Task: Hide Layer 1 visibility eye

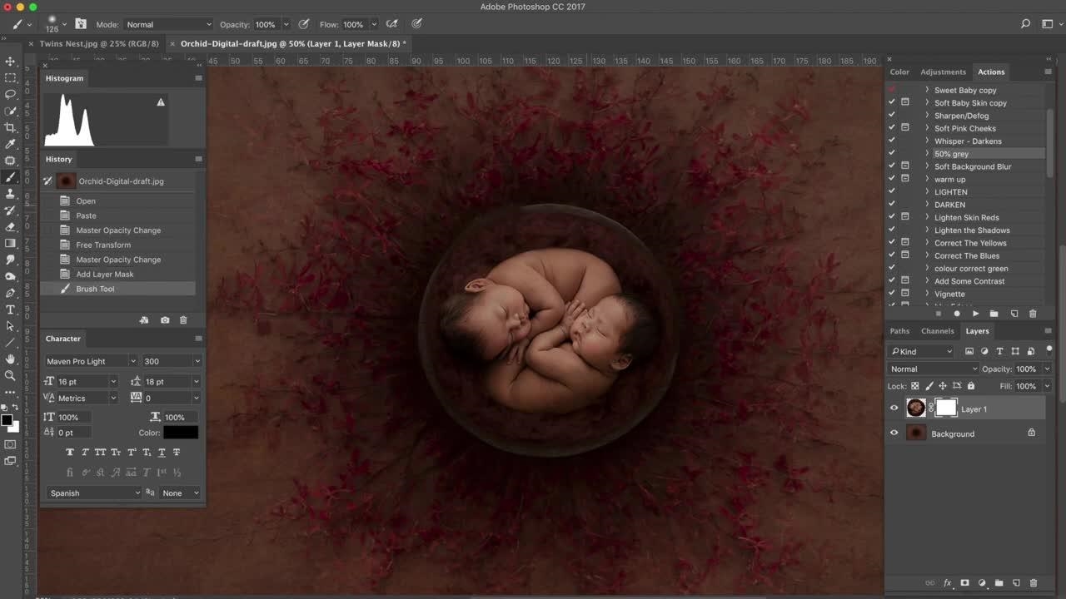Action: click(x=894, y=408)
